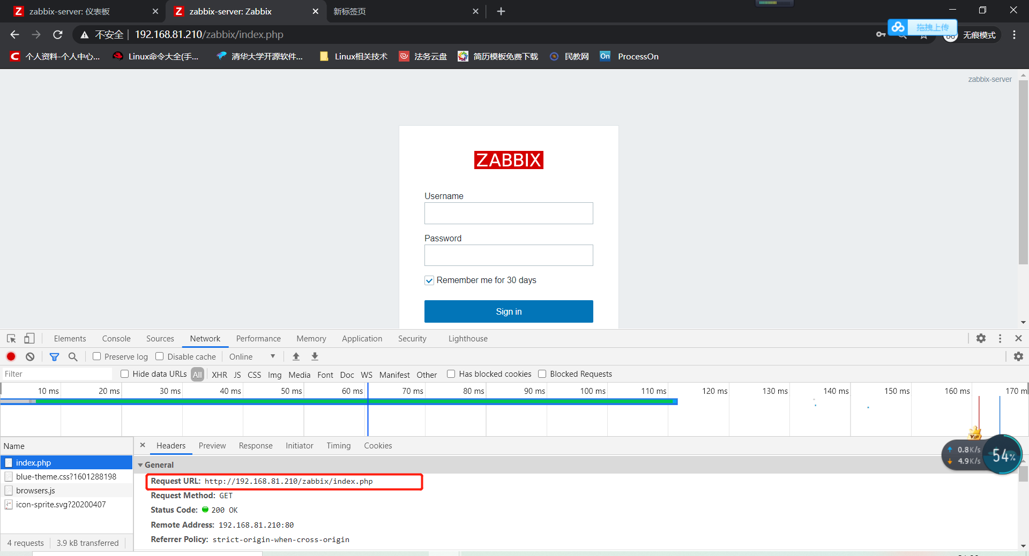Click the network Filter text box

tap(57, 374)
